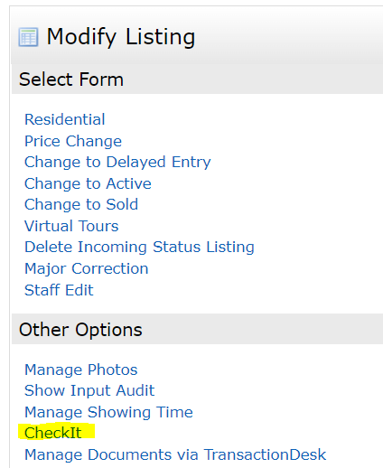Open Manage Documents via TransactionDesk
383x468 pixels.
pyautogui.click(x=175, y=454)
